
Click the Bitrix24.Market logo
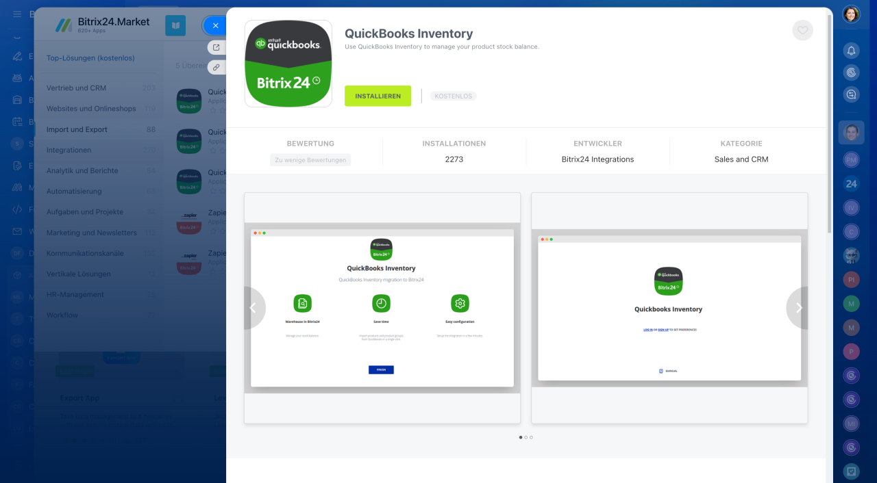pyautogui.click(x=102, y=25)
